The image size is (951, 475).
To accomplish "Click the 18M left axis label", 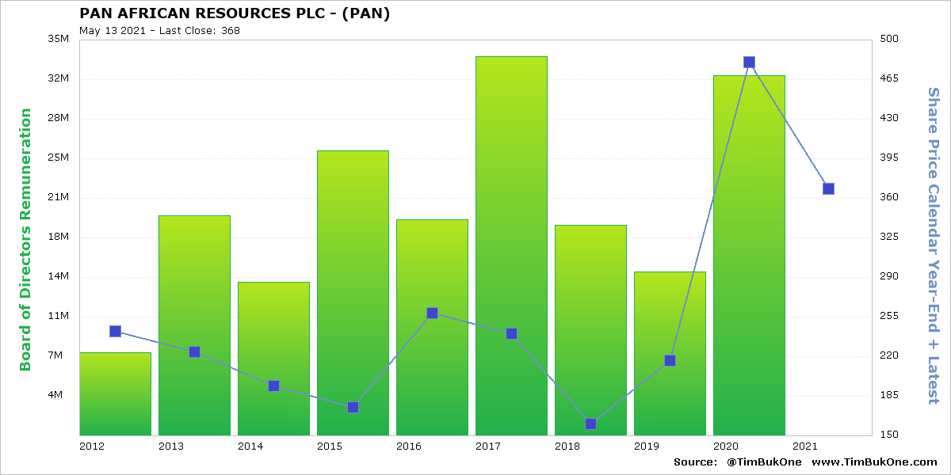I will (x=59, y=237).
